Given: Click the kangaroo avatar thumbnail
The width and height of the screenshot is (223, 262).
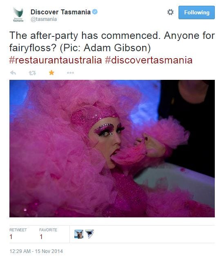Looking at the screenshot, I should click(79, 234).
